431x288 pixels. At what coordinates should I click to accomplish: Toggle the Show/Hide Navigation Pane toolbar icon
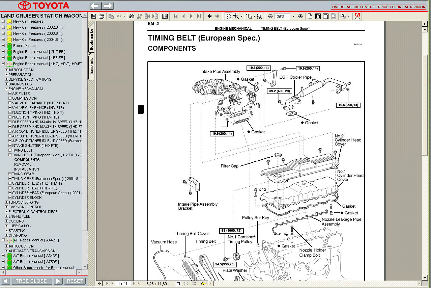[165, 16]
